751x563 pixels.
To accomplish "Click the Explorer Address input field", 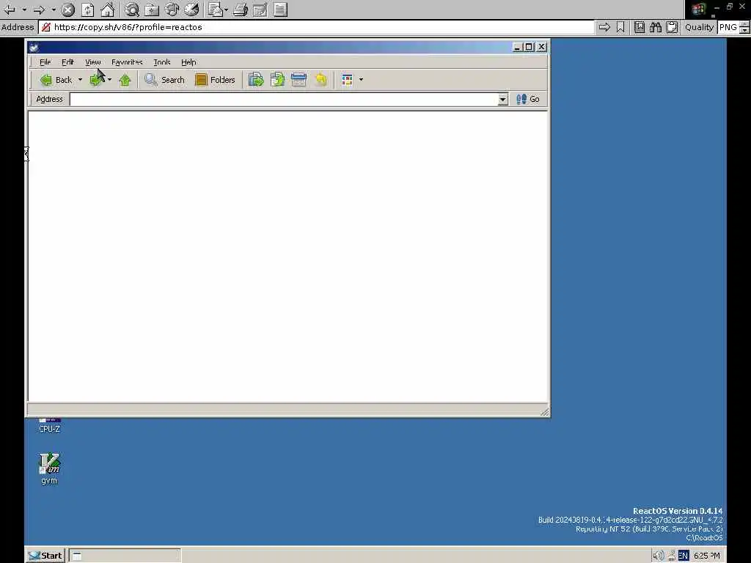I will 284,99.
